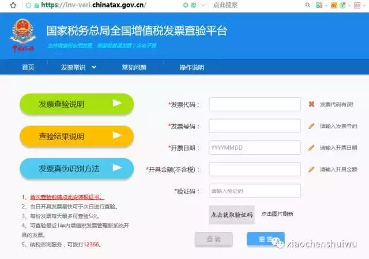The height and width of the screenshot is (259, 369).
Task: Click the 发票代码有误! error message
Action: pos(337,104)
